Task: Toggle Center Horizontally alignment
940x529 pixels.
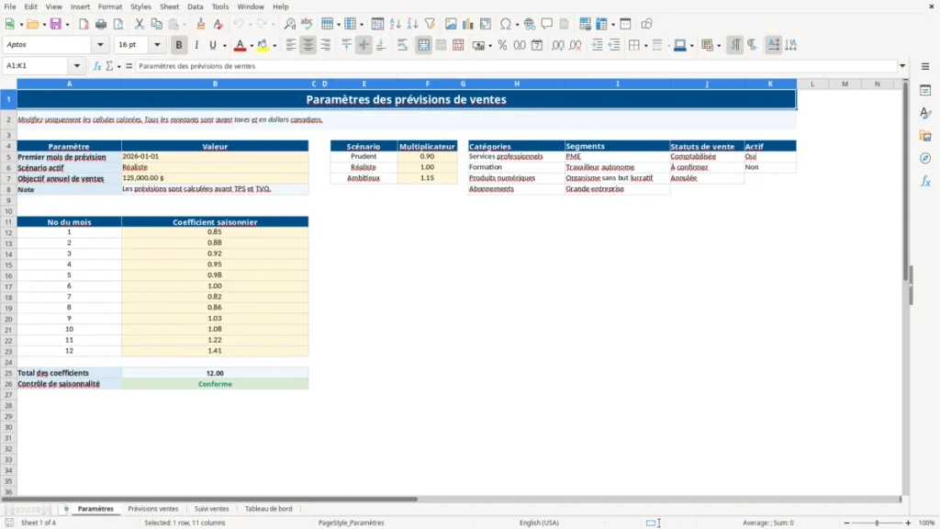Action: coord(308,45)
